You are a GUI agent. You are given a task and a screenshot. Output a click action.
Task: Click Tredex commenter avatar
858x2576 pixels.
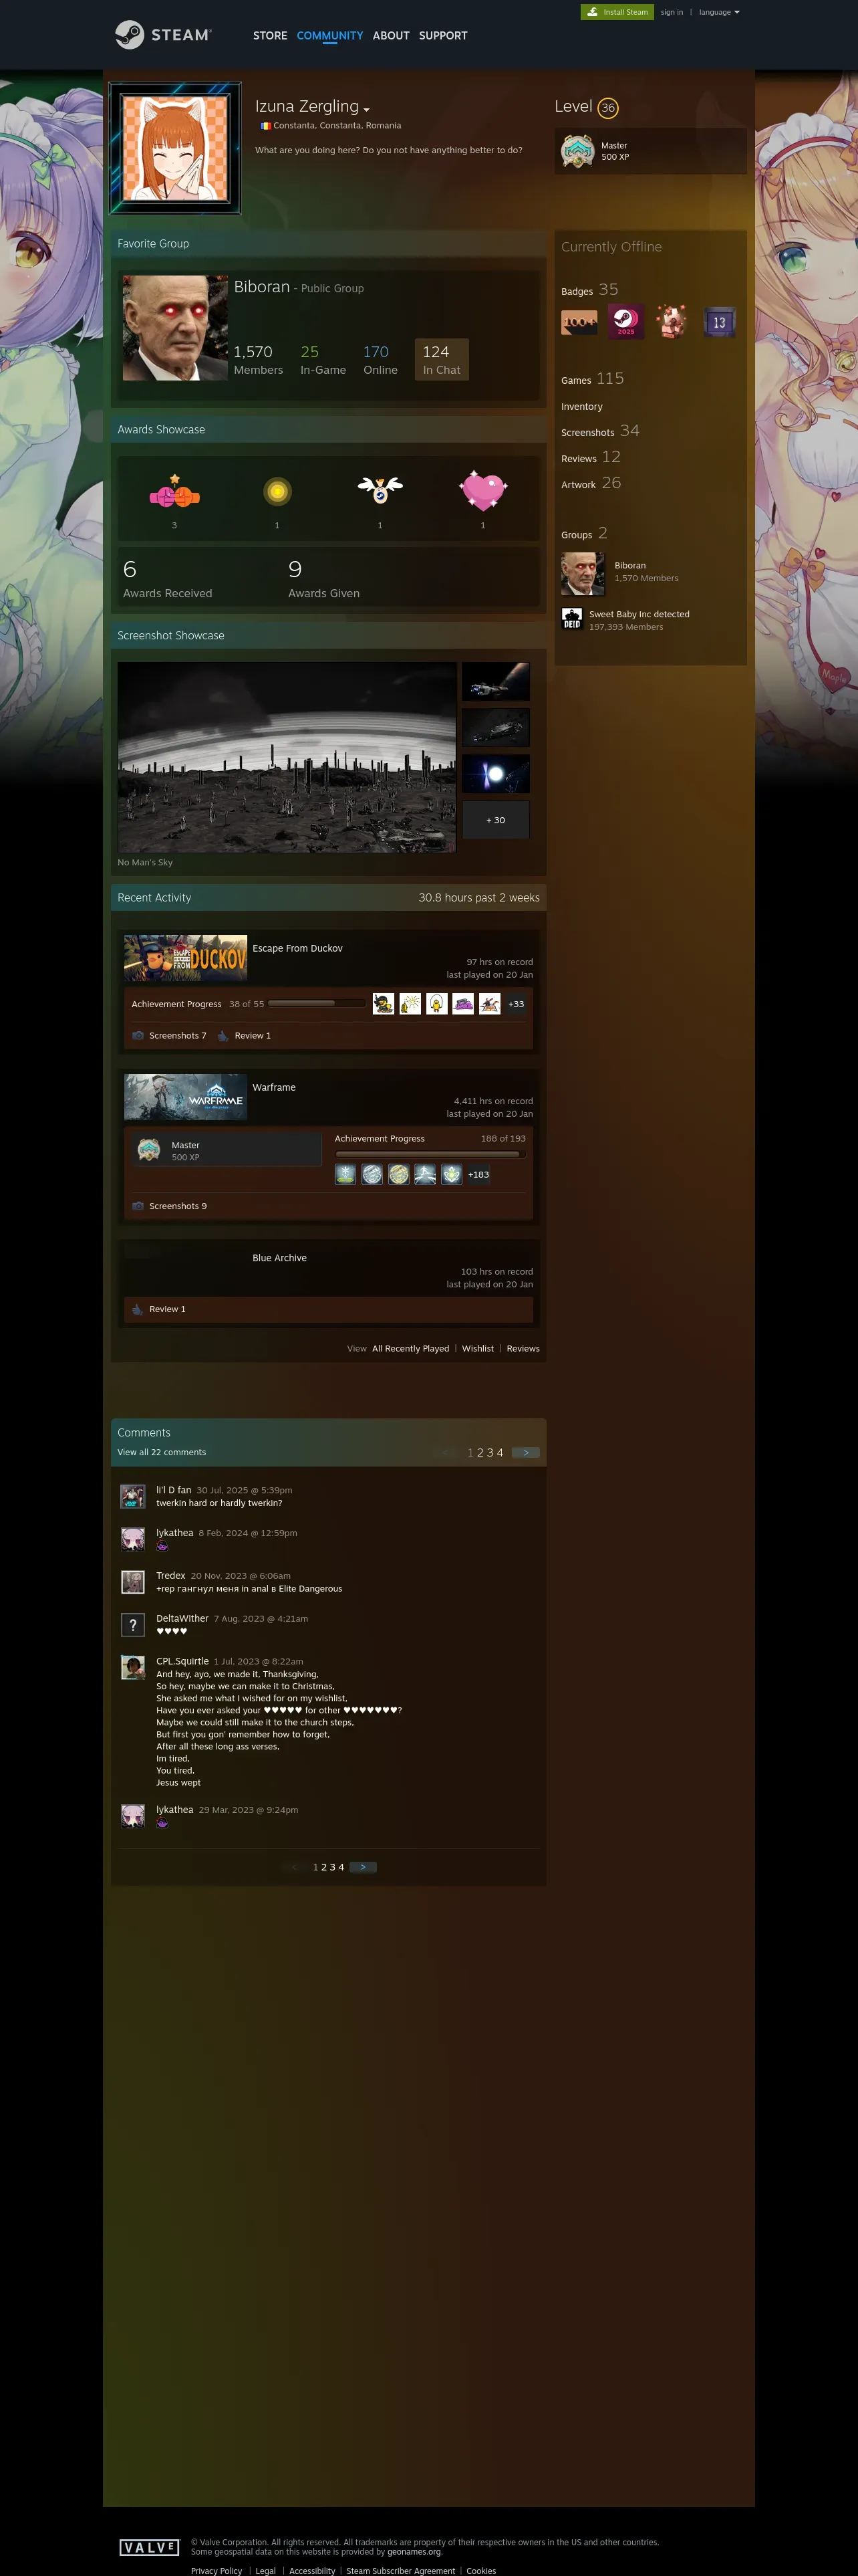click(133, 1582)
